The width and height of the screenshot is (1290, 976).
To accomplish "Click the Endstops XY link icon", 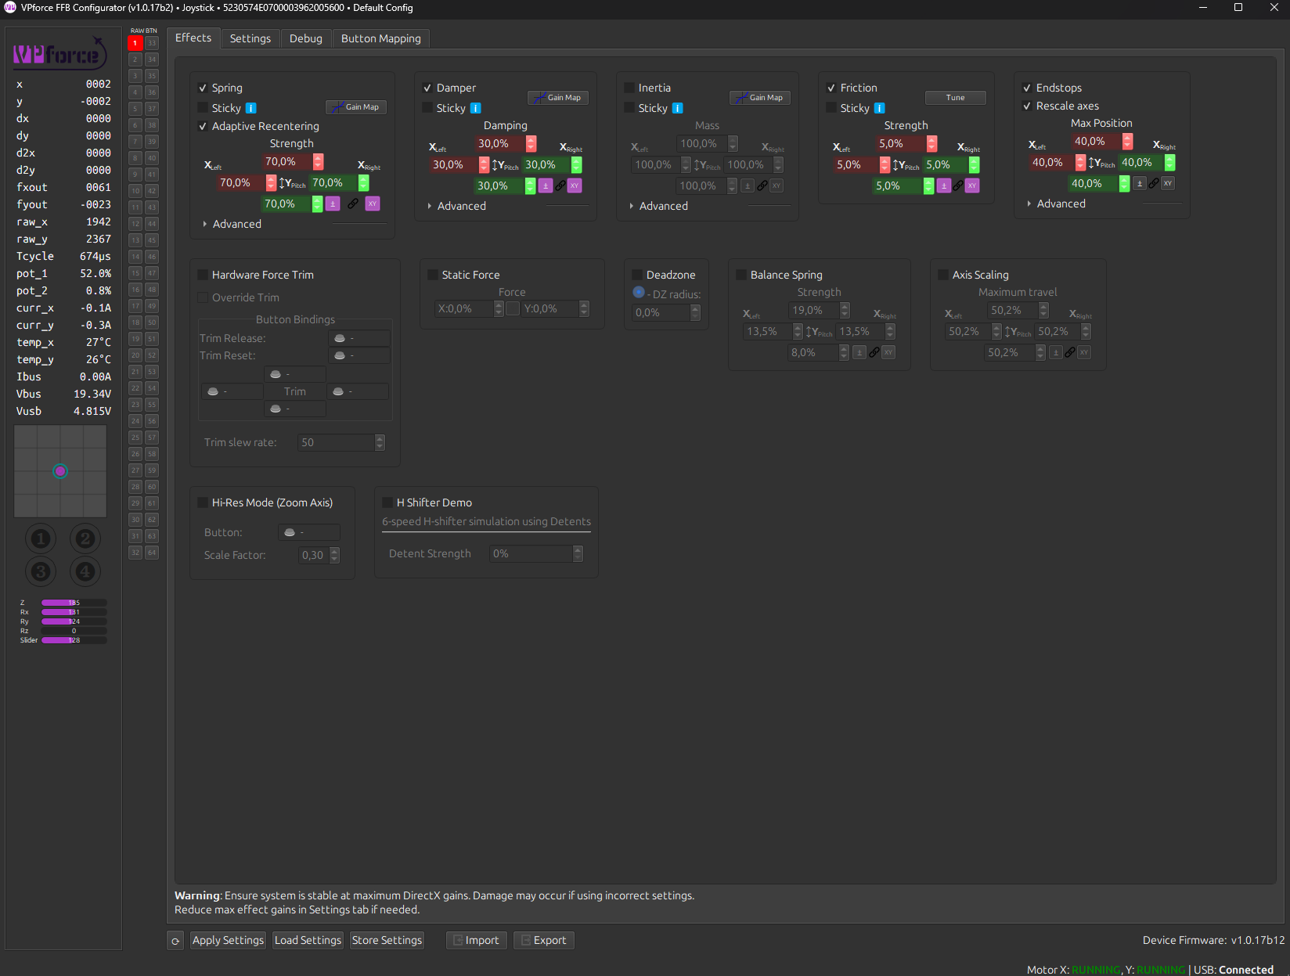I will click(x=1168, y=183).
